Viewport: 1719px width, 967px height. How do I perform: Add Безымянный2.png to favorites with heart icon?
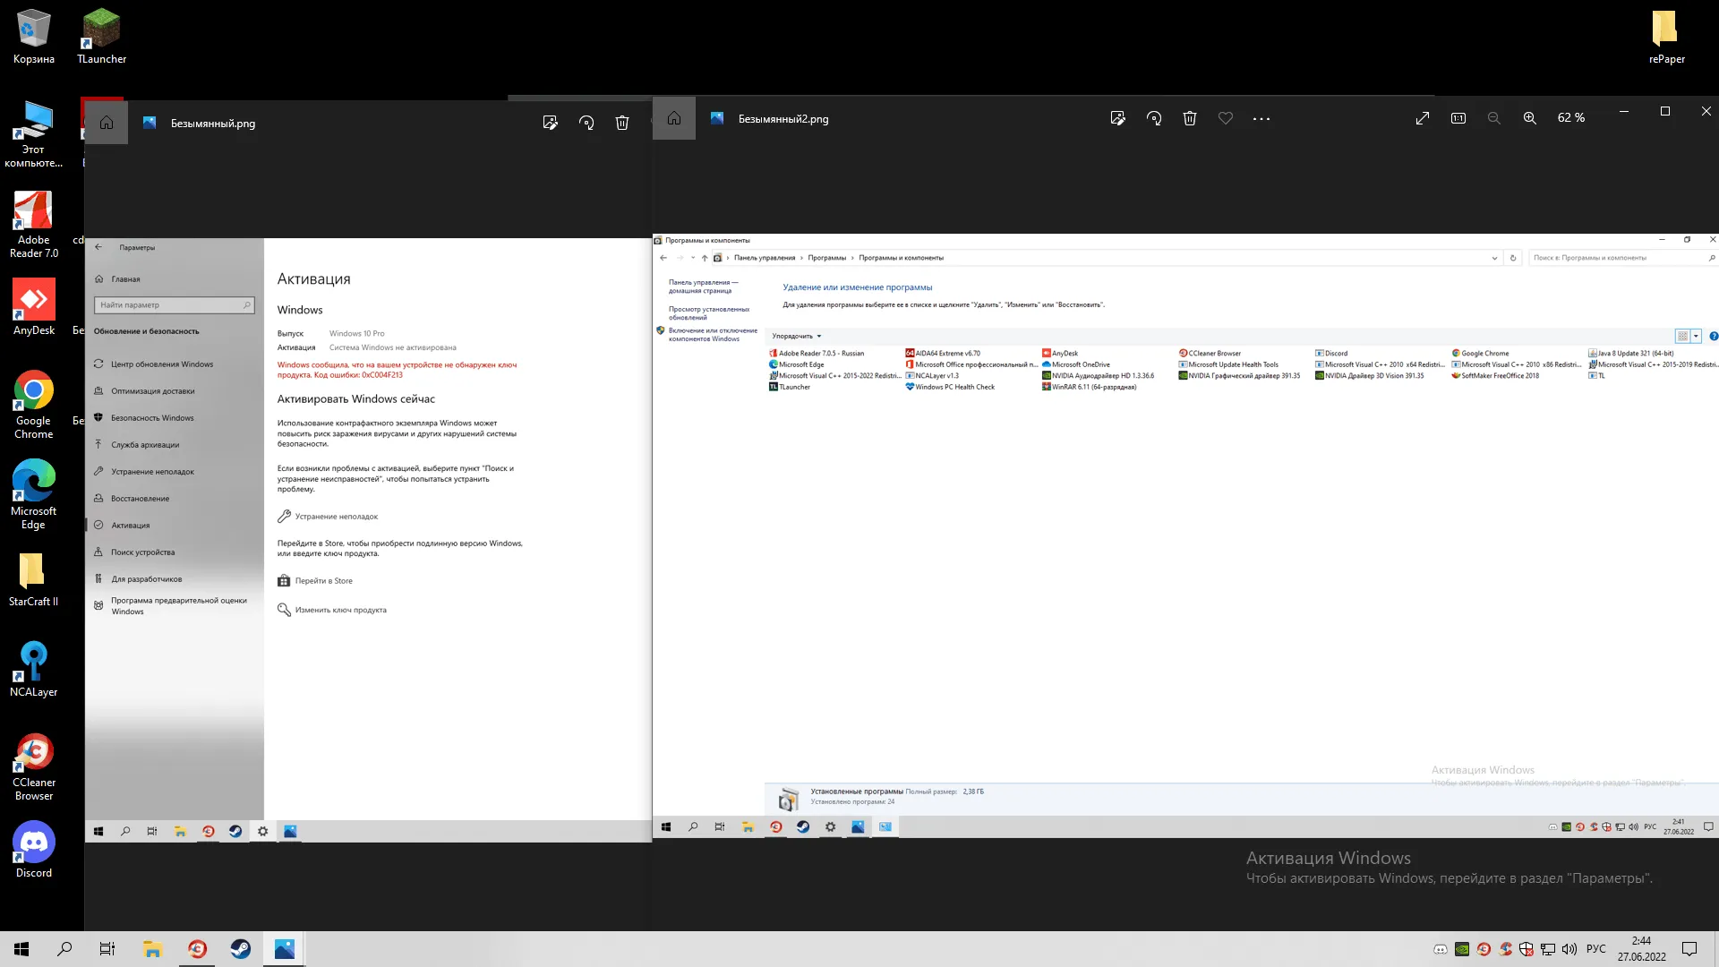[1226, 118]
